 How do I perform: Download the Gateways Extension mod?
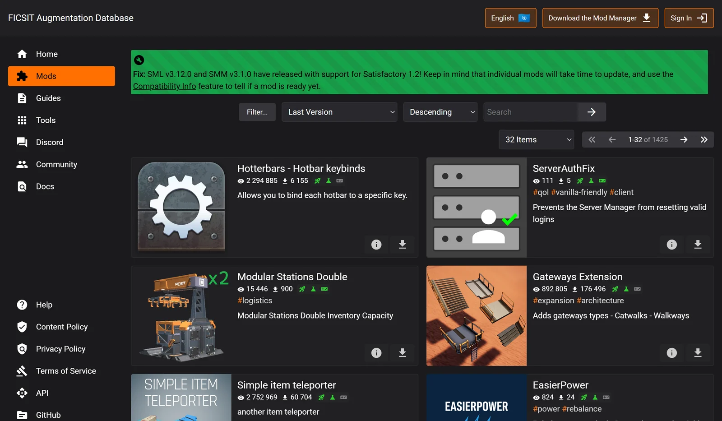coord(698,353)
